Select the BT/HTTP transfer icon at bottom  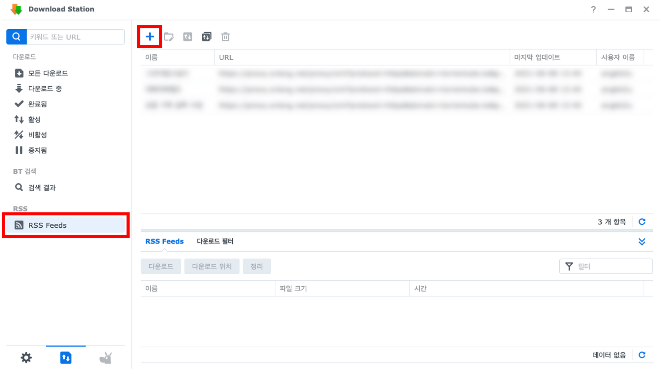pyautogui.click(x=66, y=357)
